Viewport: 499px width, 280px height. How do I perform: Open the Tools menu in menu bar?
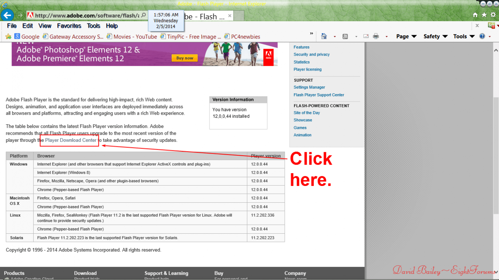[x=94, y=26]
